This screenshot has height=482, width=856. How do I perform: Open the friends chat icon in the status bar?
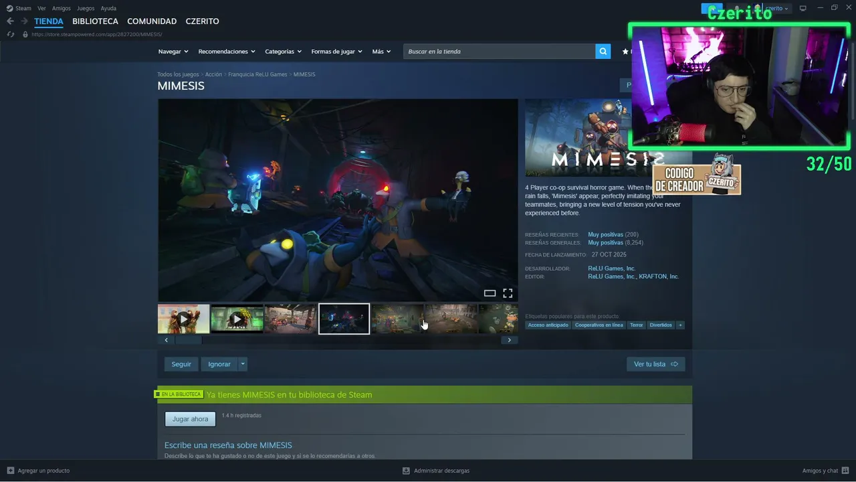click(x=845, y=471)
